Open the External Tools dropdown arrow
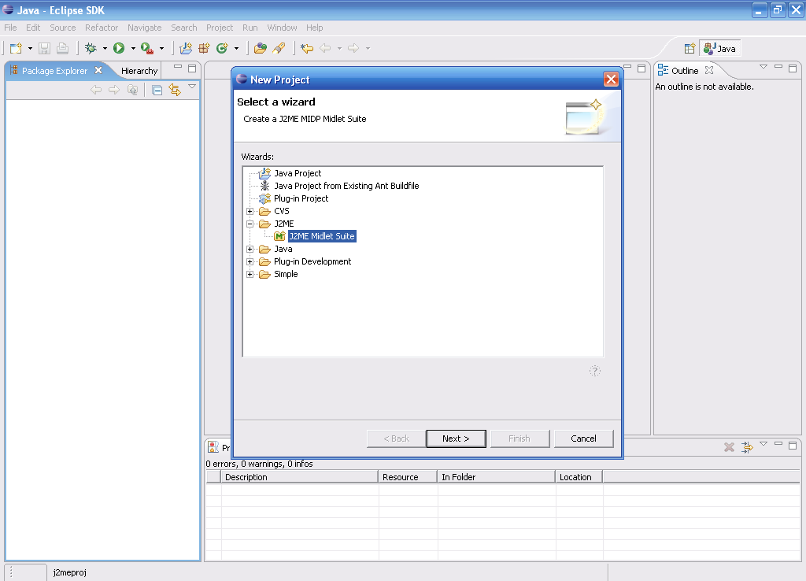This screenshot has height=581, width=806. tap(161, 49)
